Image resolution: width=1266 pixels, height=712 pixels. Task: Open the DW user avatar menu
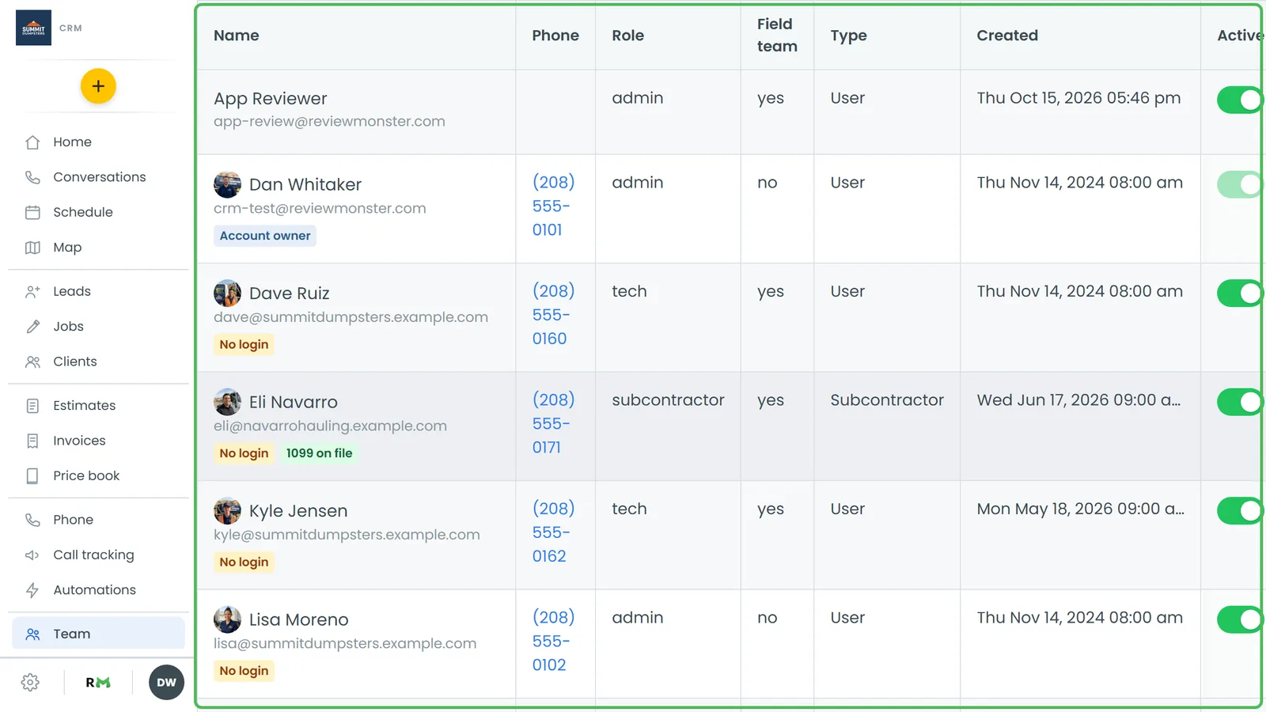pos(166,683)
